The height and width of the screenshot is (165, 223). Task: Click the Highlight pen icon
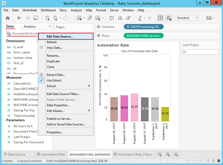[x=140, y=18]
